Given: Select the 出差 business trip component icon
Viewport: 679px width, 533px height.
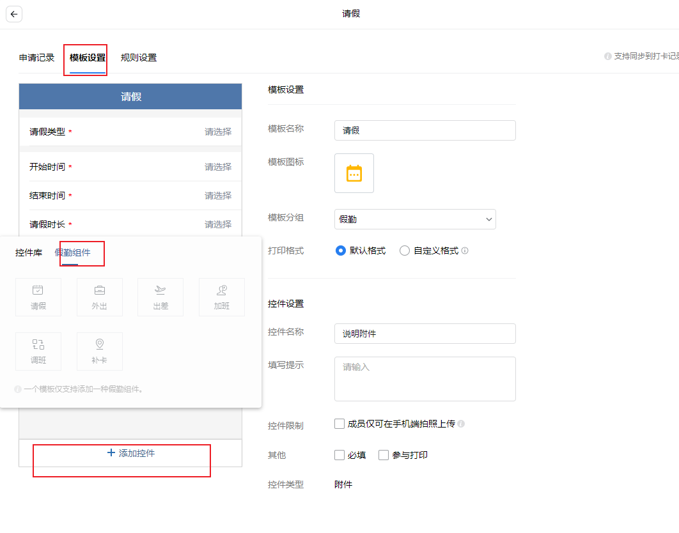Looking at the screenshot, I should pyautogui.click(x=160, y=297).
